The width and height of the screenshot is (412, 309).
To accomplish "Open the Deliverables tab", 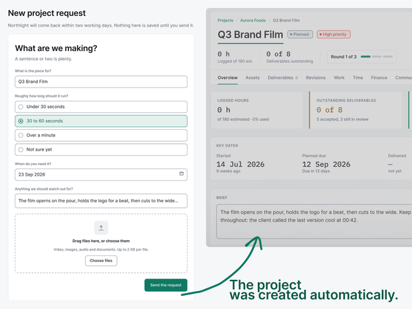I will point(282,78).
